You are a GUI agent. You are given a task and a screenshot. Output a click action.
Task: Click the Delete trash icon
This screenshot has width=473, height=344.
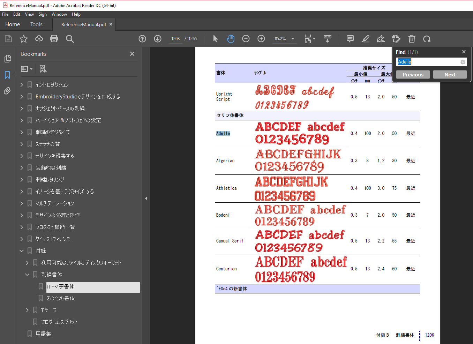coord(412,39)
